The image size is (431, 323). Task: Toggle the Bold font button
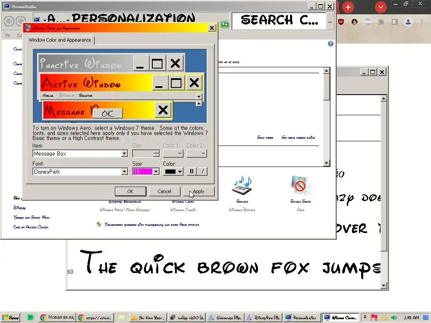192,172
